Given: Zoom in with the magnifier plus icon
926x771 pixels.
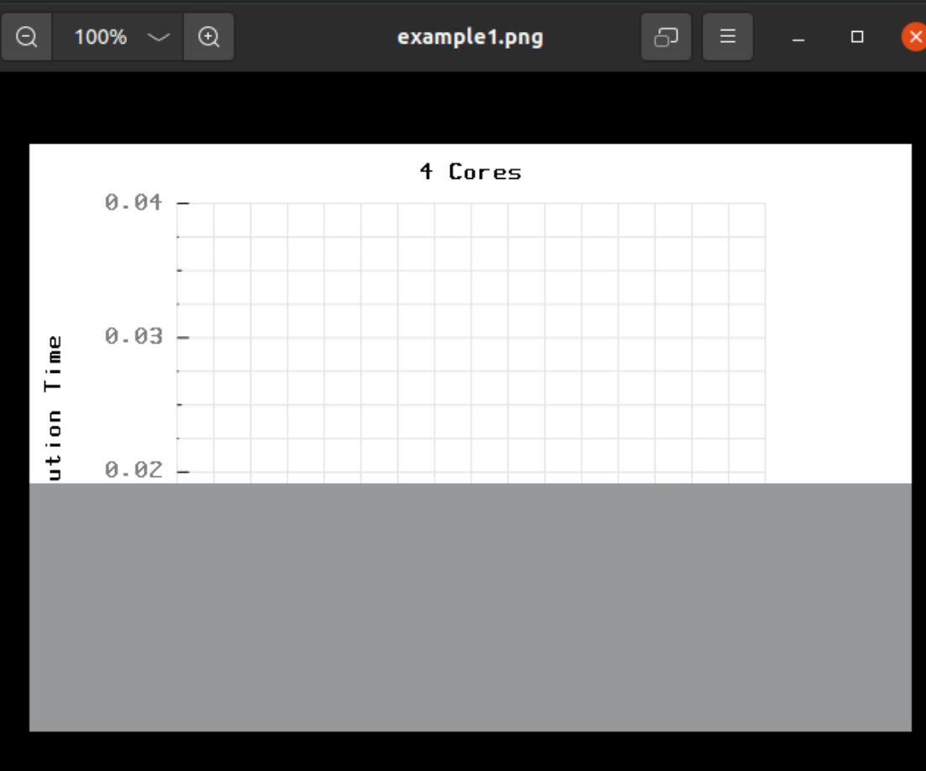Looking at the screenshot, I should pyautogui.click(x=208, y=37).
